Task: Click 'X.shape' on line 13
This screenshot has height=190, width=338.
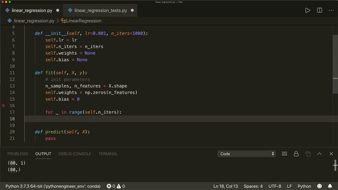Action: 118,86
